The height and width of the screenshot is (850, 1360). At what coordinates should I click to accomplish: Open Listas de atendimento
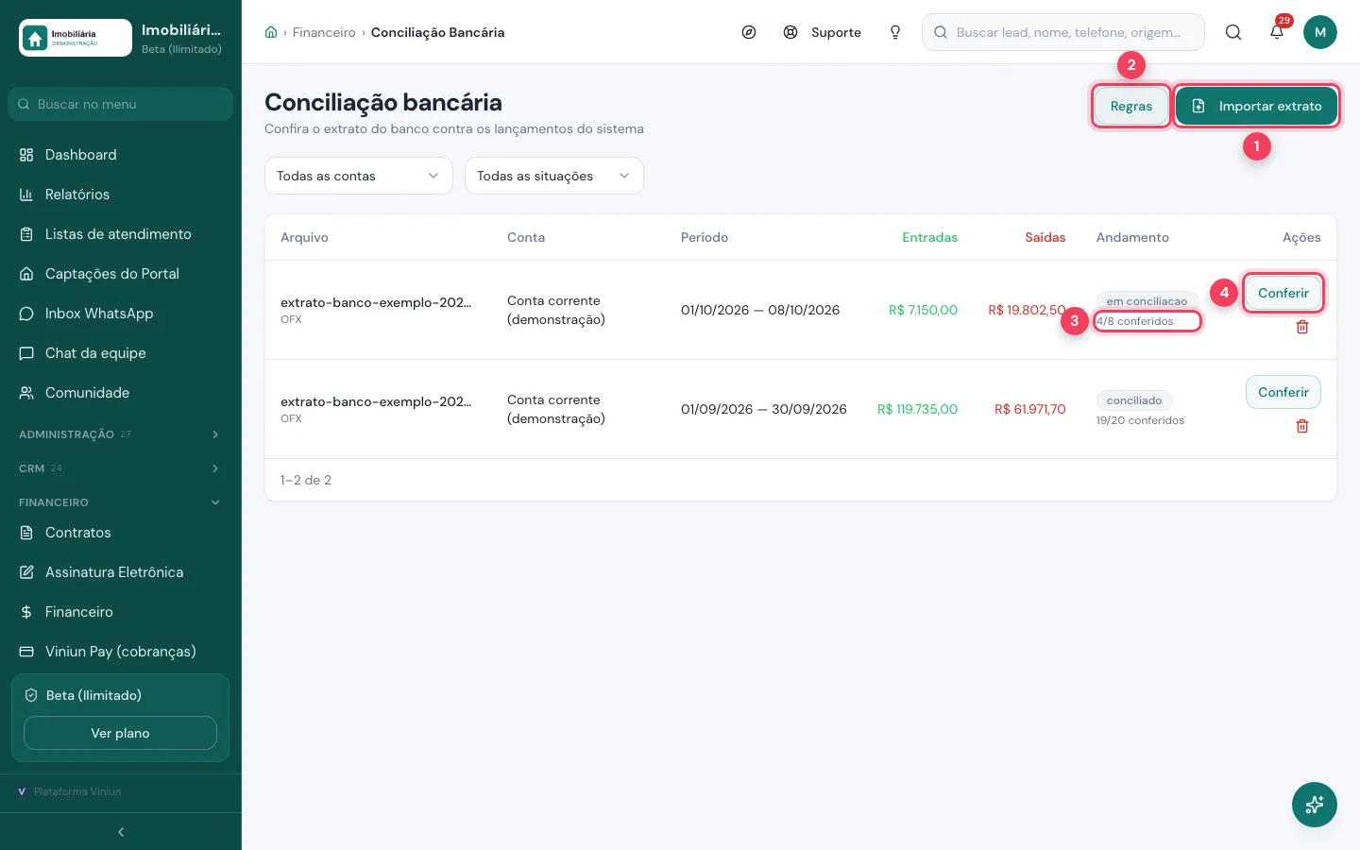[x=121, y=234]
